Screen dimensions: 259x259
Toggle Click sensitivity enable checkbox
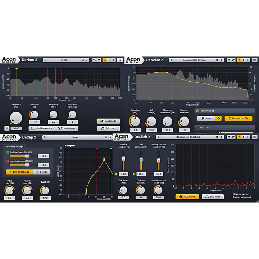pyautogui.click(x=133, y=174)
